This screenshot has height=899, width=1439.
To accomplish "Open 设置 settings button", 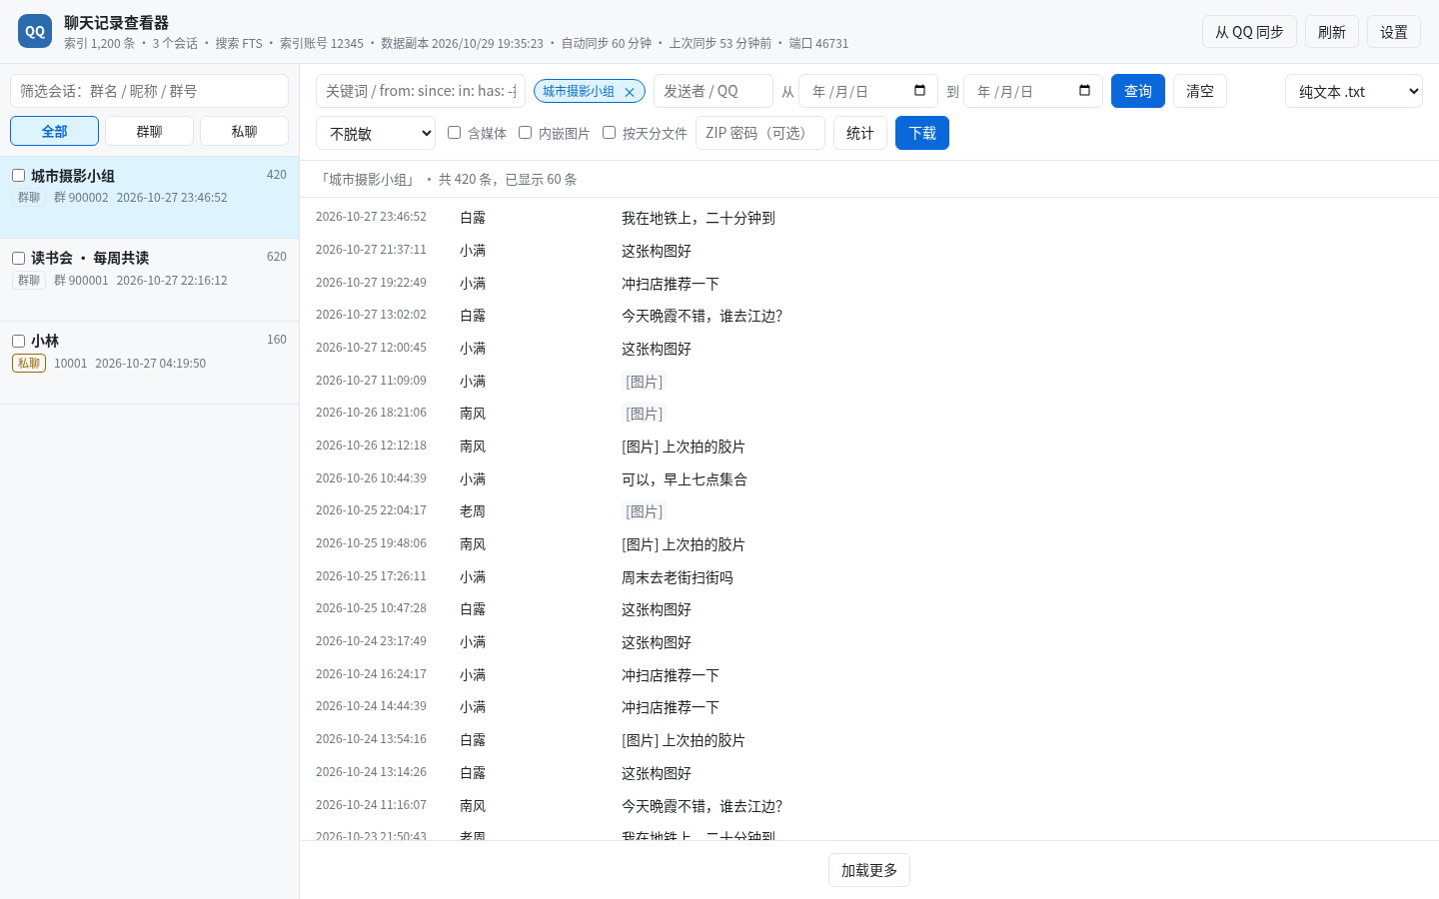I will coord(1394,32).
